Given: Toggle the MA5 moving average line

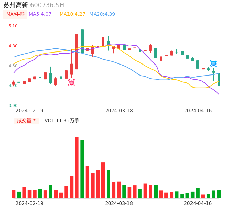Looking at the screenshot, I should (x=40, y=14).
